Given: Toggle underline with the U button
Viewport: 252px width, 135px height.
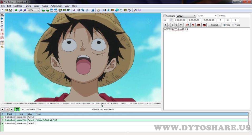Looking at the screenshot, I should click(x=173, y=25).
